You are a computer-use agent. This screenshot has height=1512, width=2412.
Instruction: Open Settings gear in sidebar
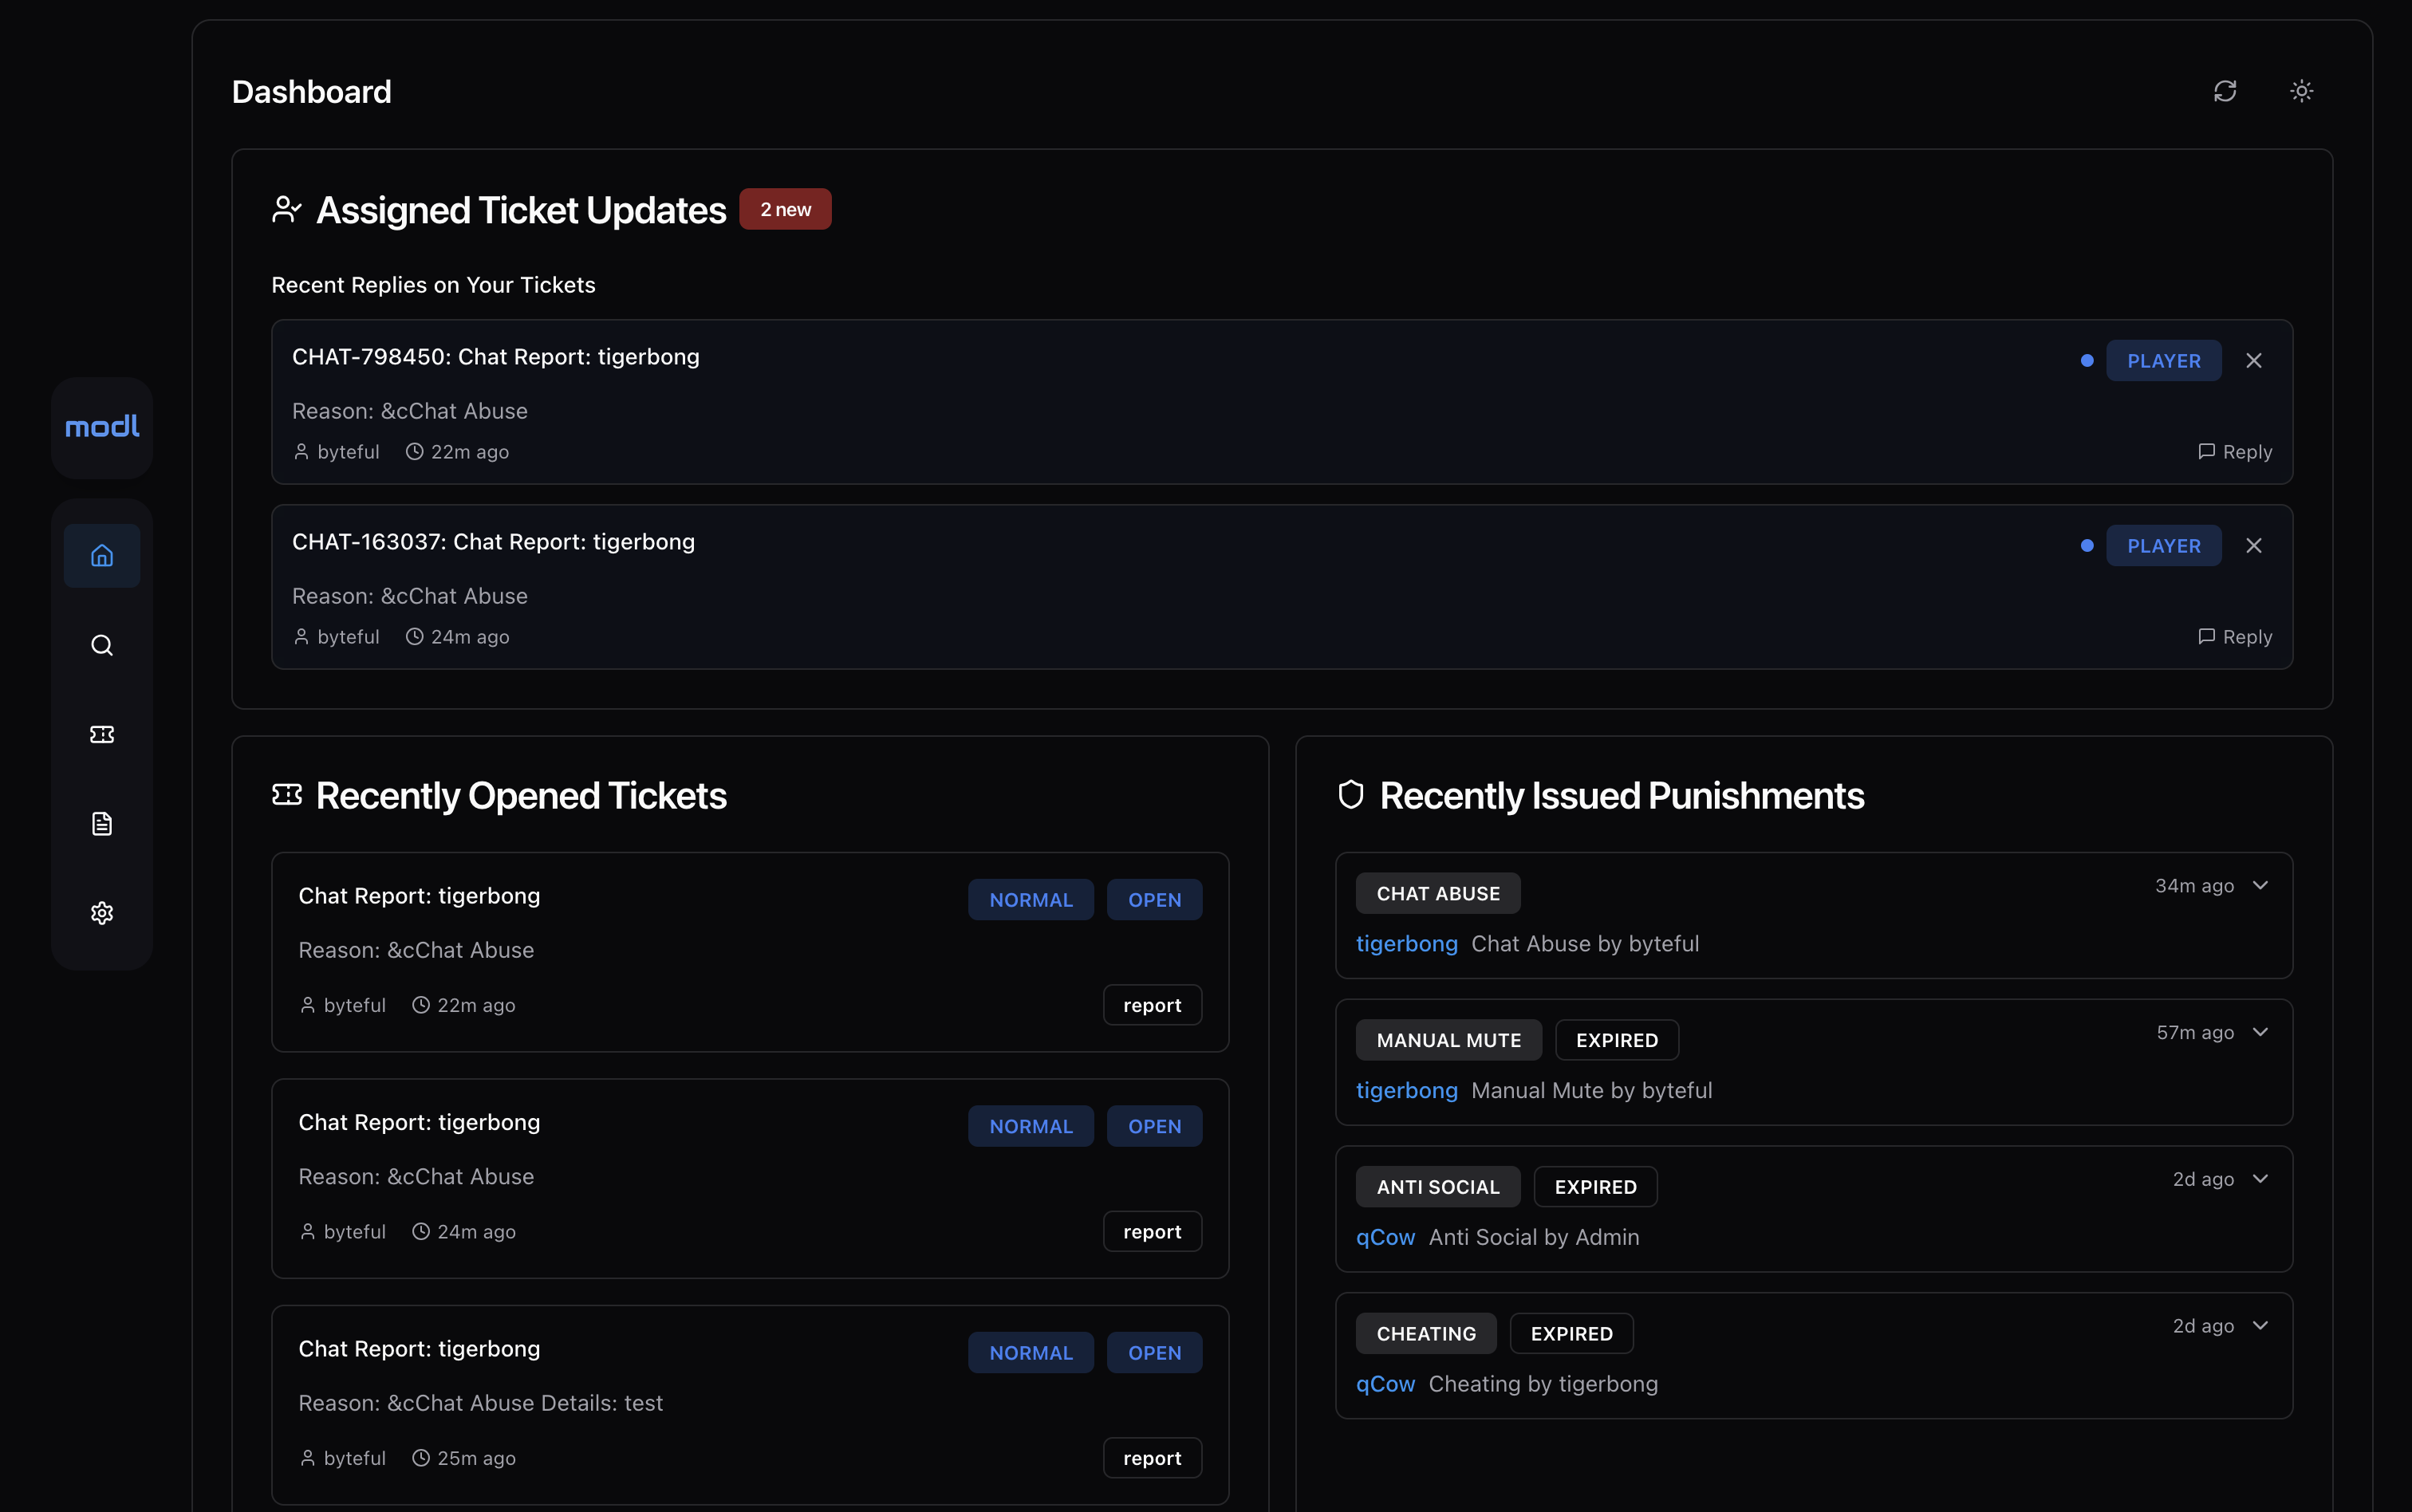tap(102, 913)
